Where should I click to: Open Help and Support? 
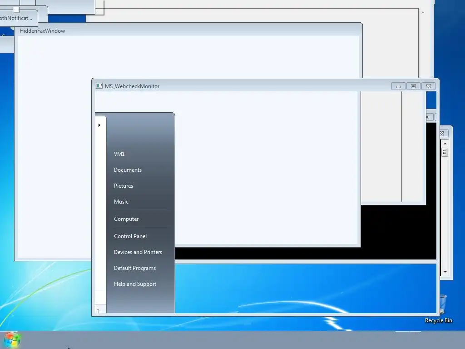[x=135, y=284]
